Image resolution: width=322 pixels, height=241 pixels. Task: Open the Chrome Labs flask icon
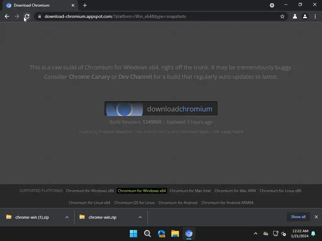click(x=295, y=16)
